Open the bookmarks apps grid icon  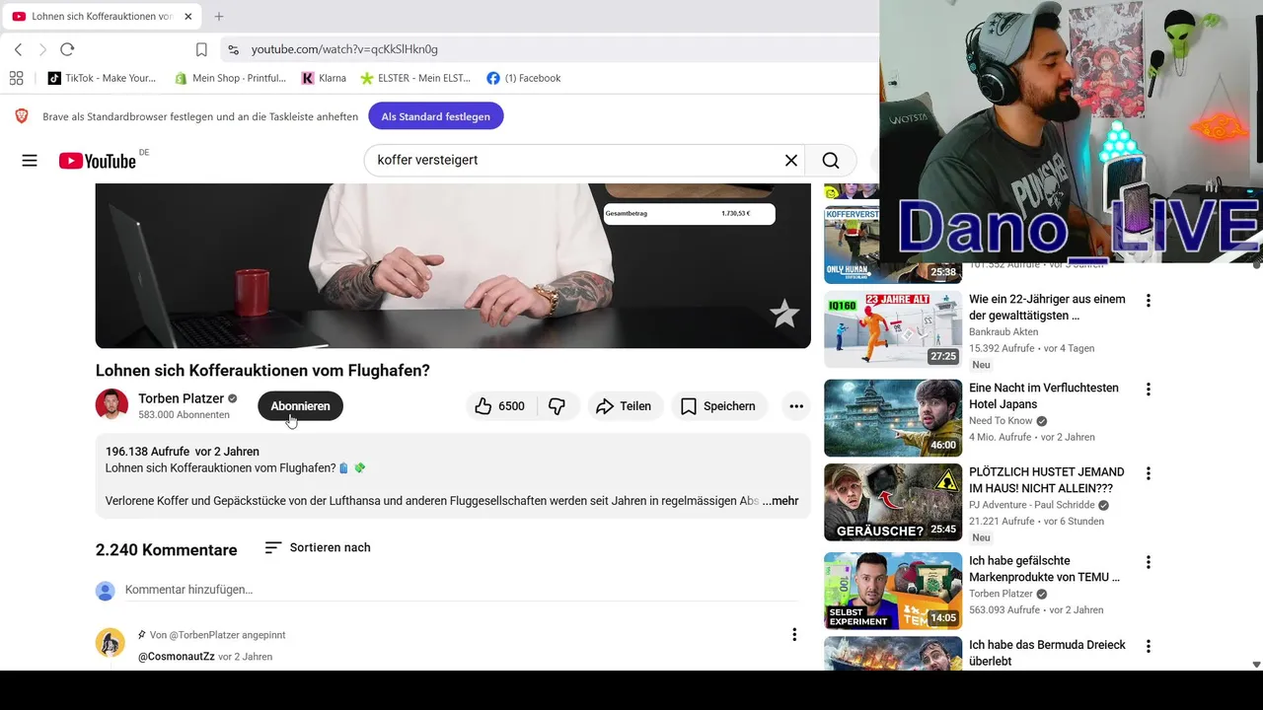click(x=16, y=78)
